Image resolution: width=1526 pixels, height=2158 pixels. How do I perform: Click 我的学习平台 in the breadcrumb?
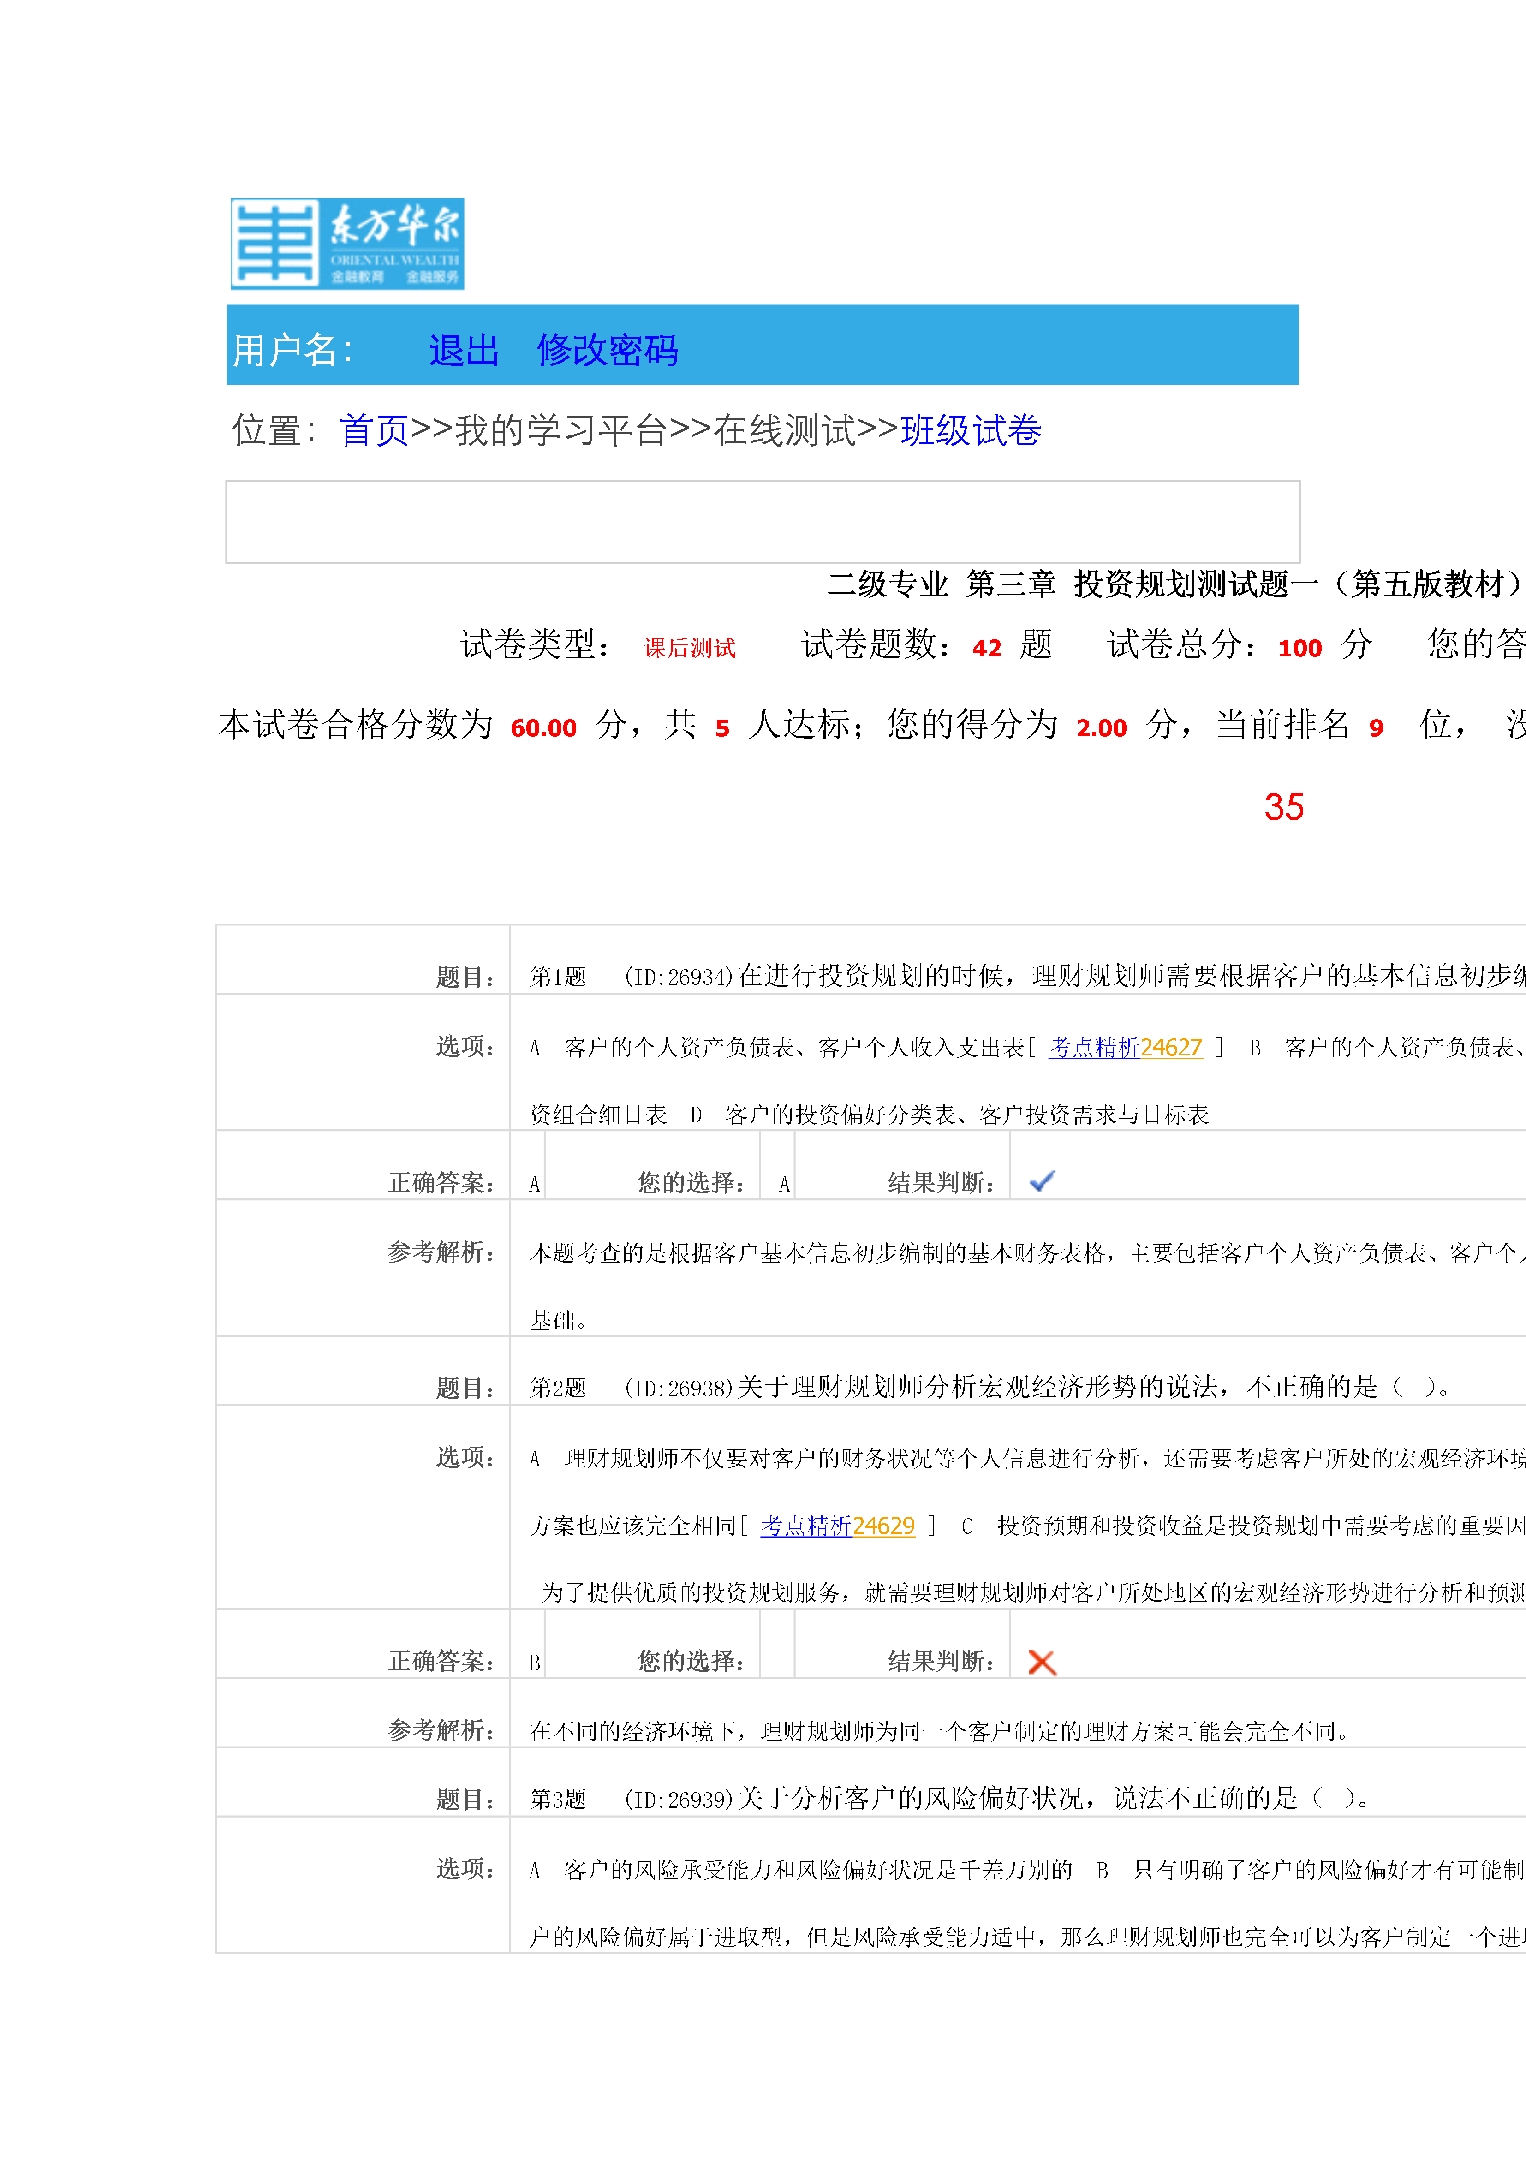coord(561,431)
